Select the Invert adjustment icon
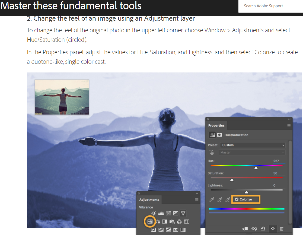This screenshot has width=303, height=235. (154, 230)
